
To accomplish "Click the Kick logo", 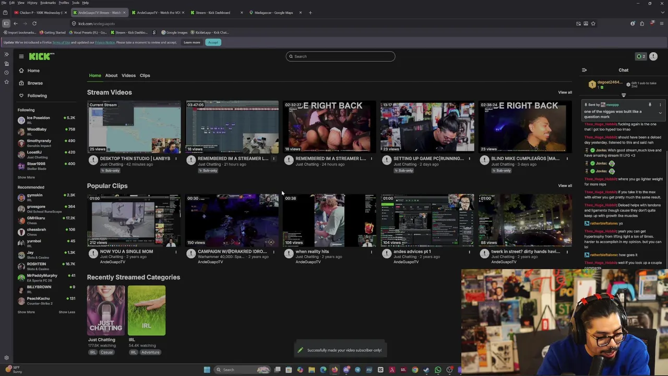I will [42, 56].
